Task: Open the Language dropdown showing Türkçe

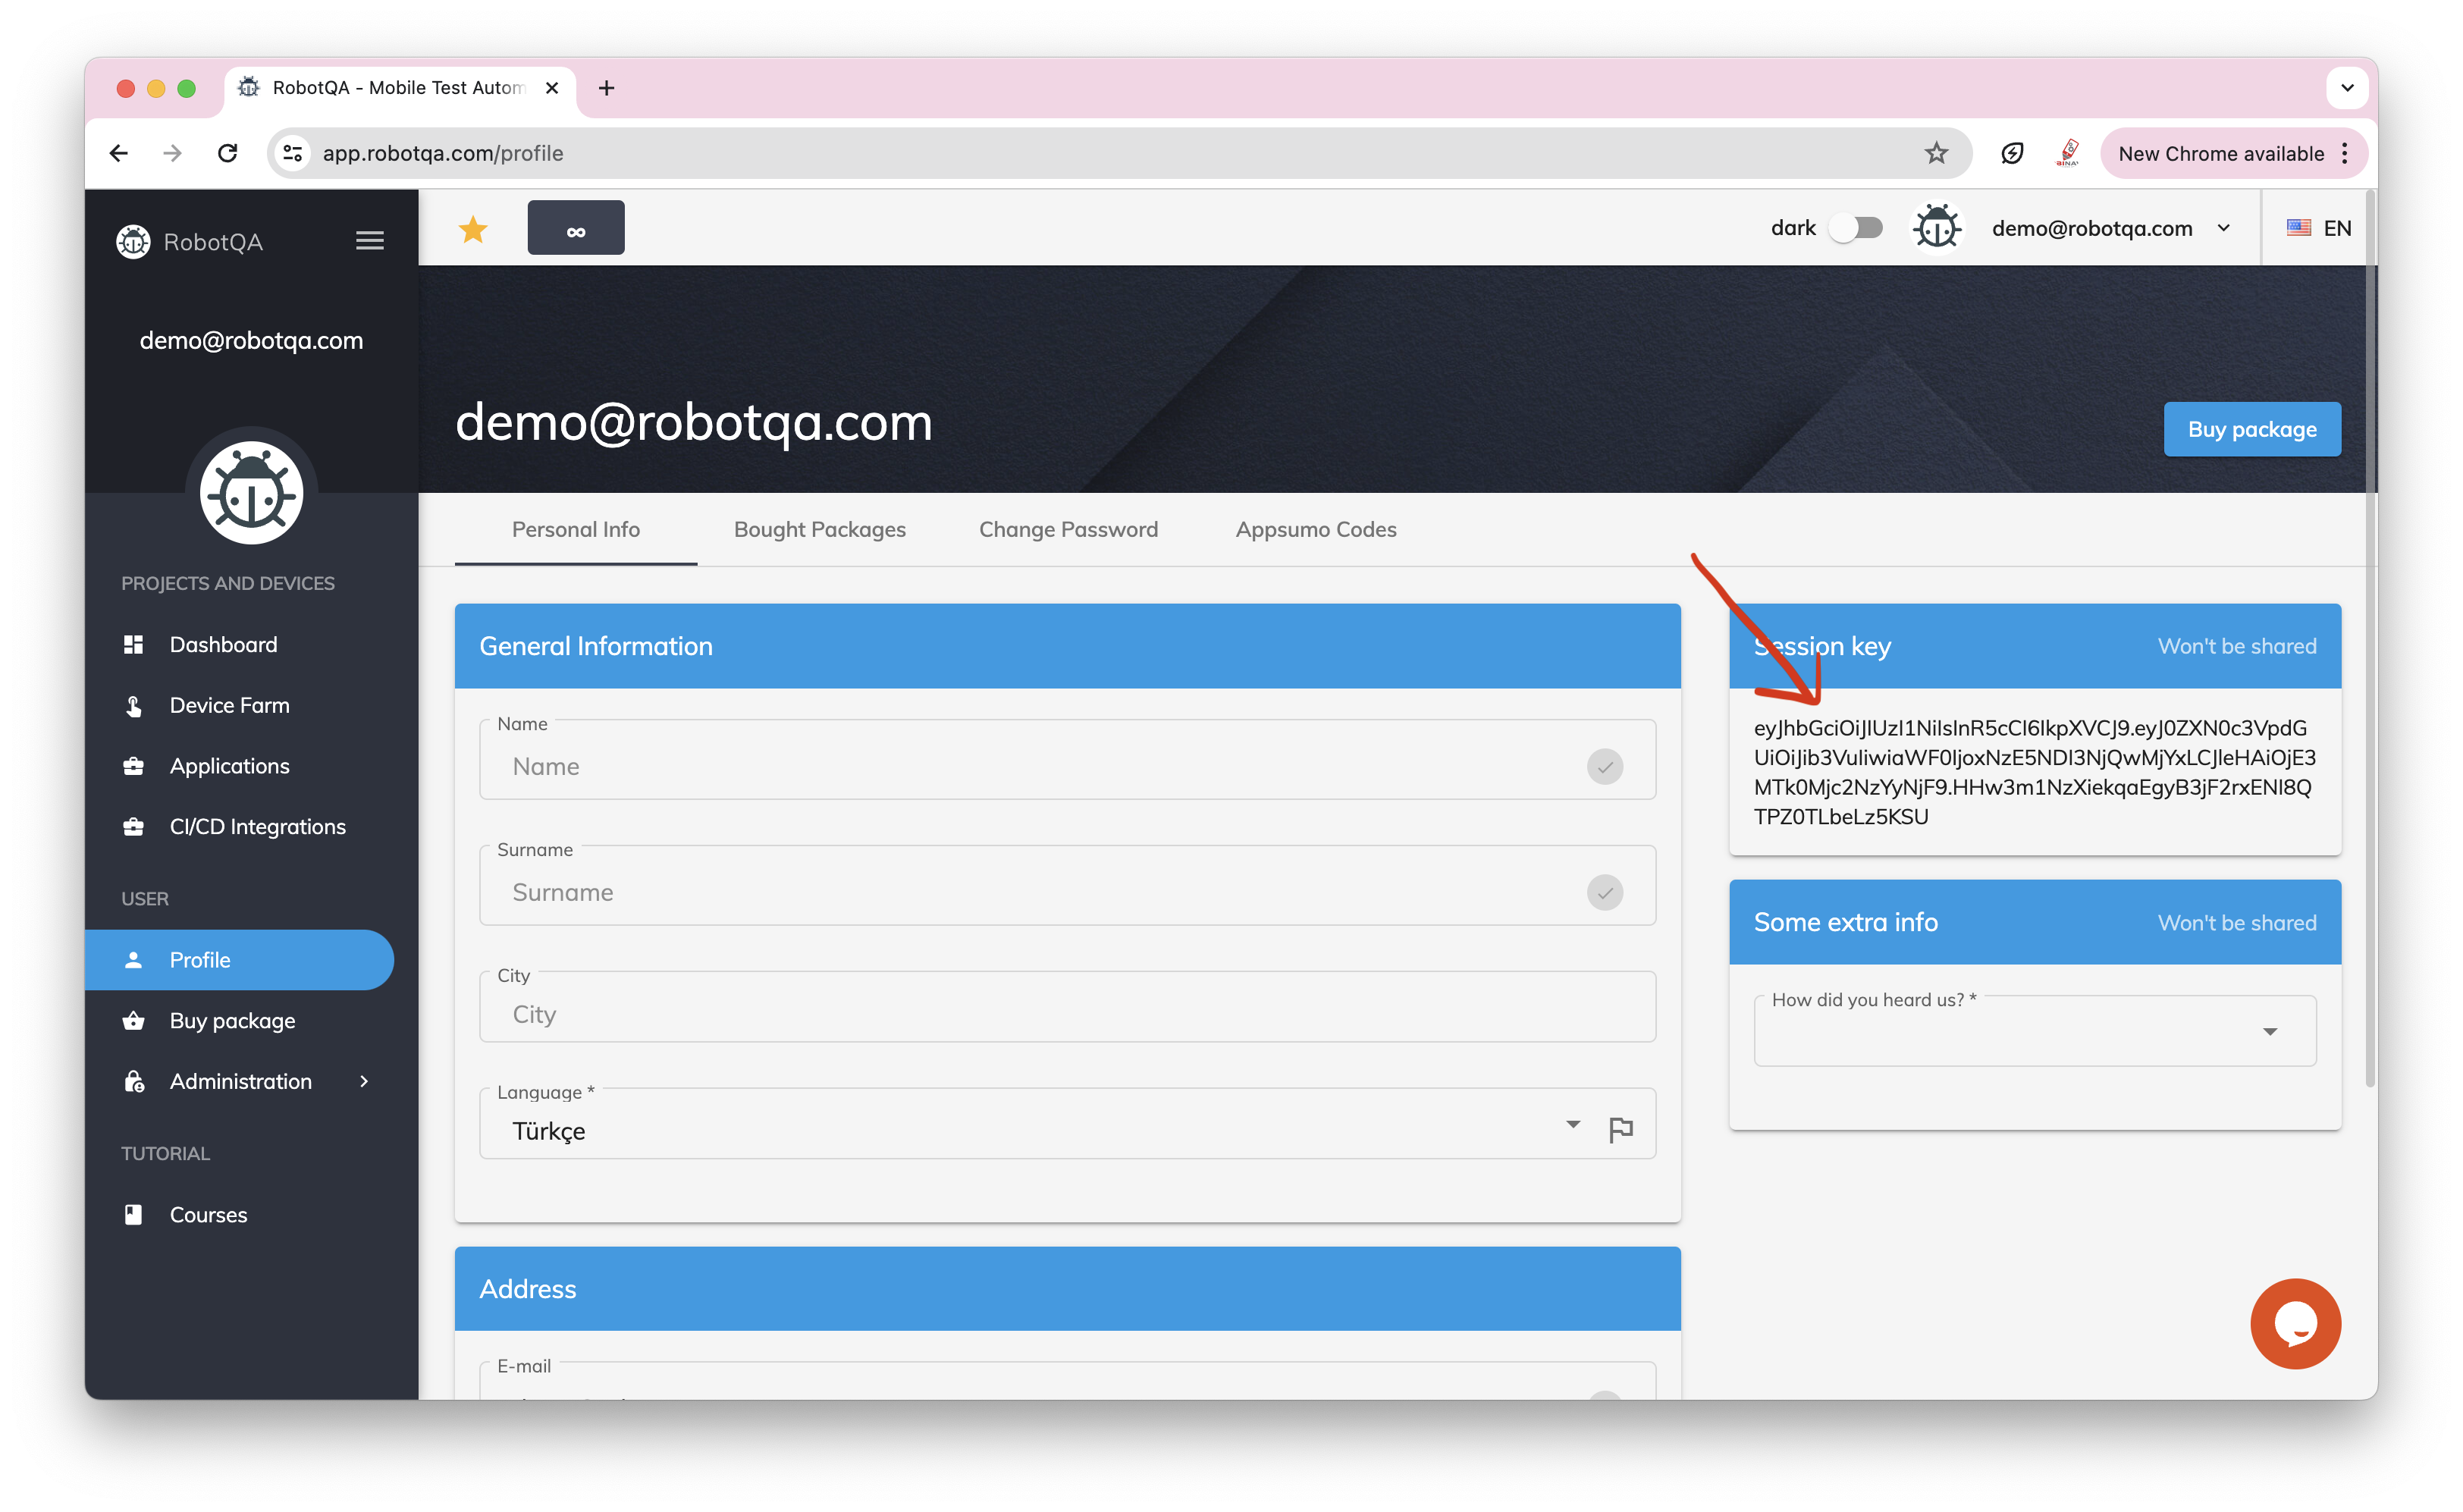Action: 1040,1130
